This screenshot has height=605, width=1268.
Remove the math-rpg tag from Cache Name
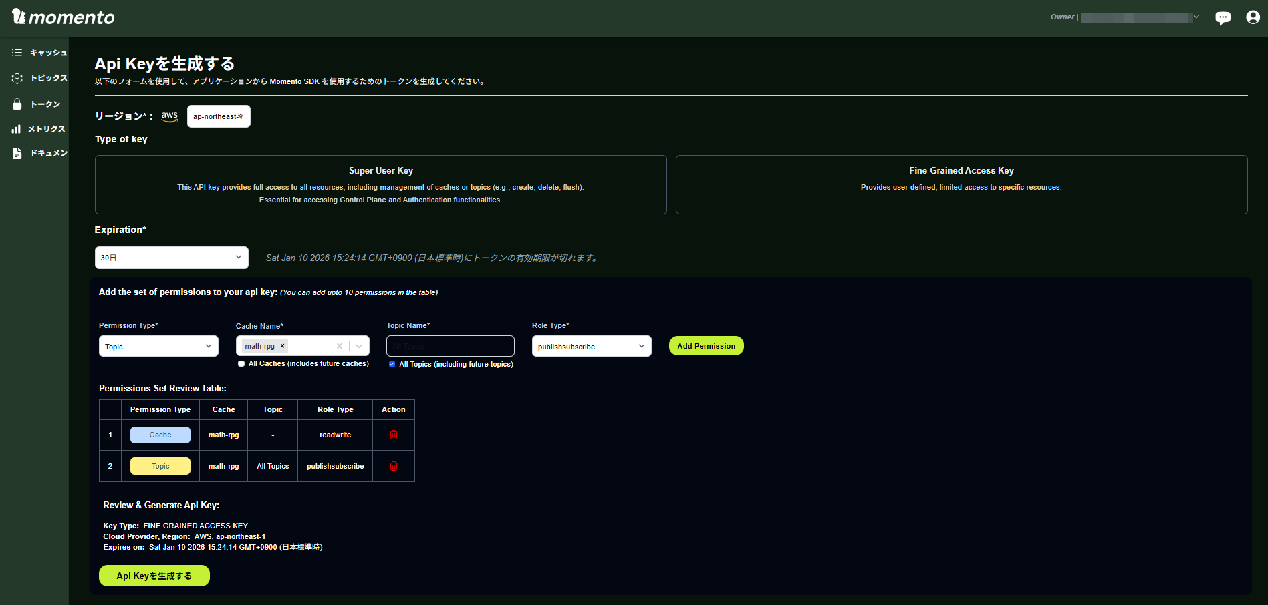283,346
